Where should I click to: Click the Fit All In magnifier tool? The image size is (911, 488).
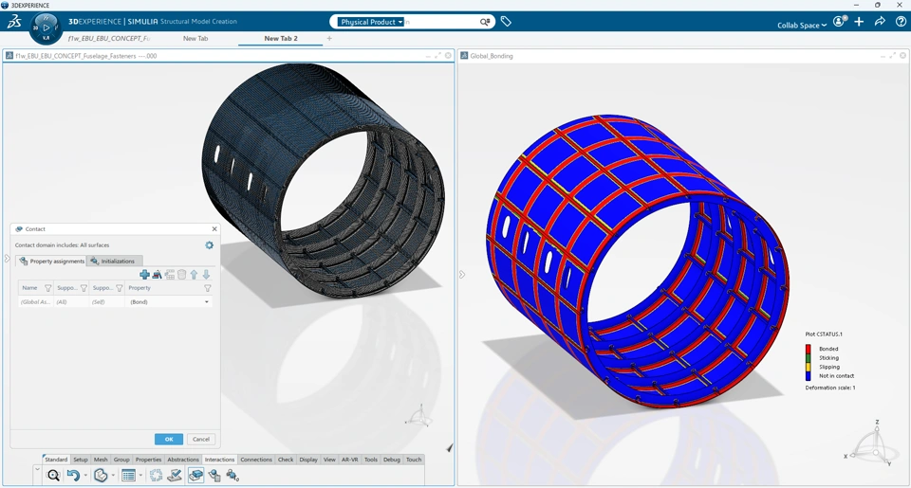tap(53, 476)
